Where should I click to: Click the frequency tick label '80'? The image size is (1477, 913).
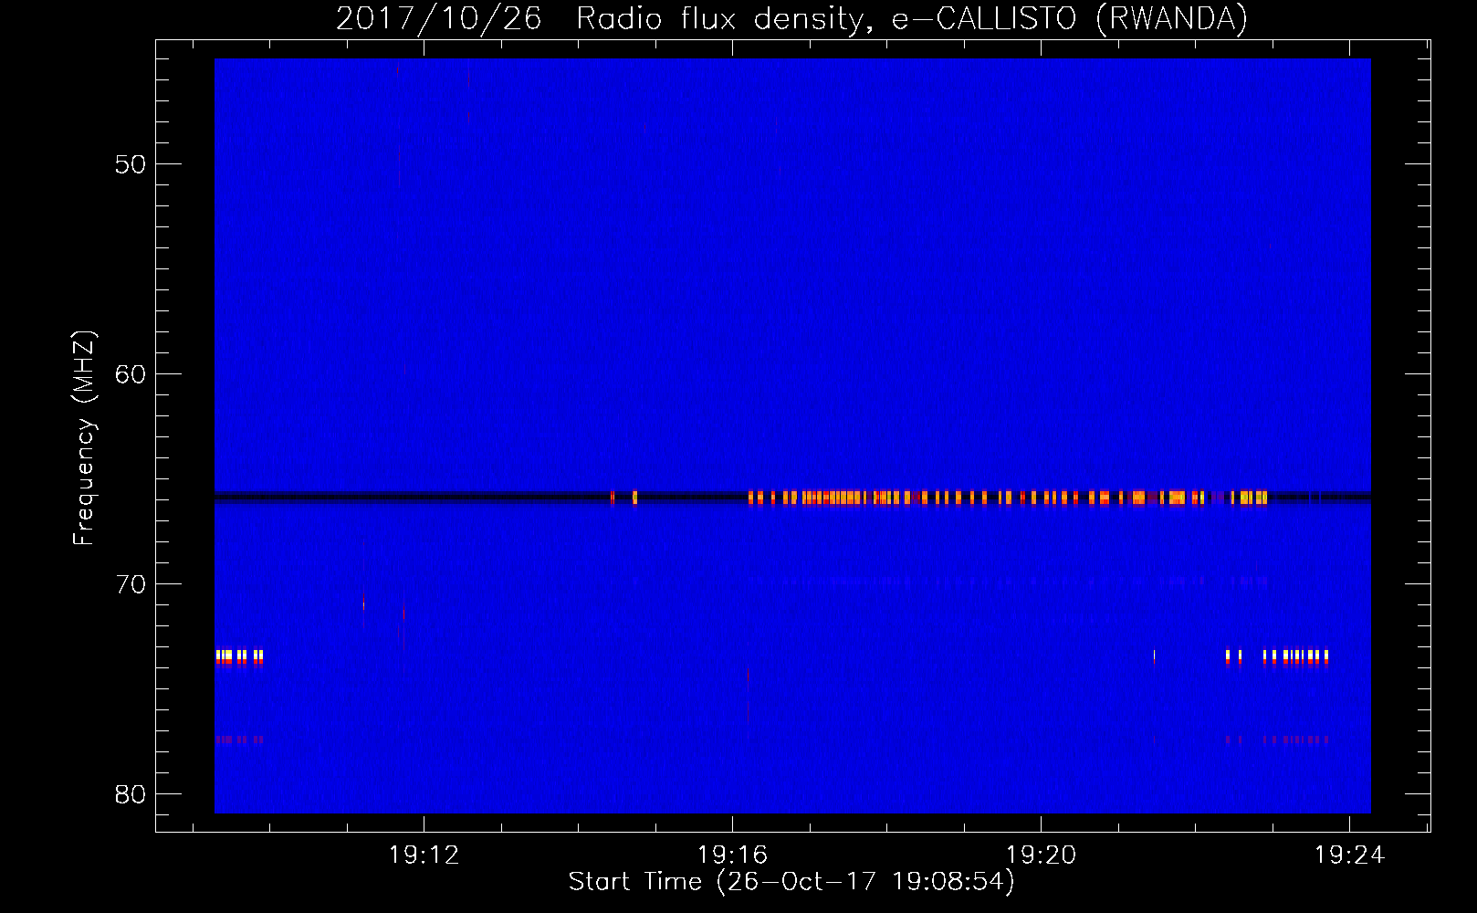tap(131, 795)
